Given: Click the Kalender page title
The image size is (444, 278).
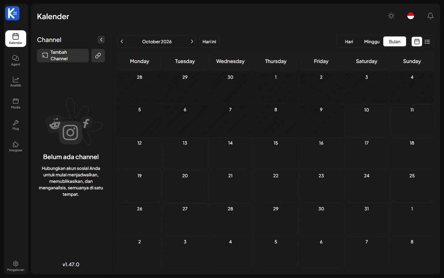Looking at the screenshot, I should (53, 16).
